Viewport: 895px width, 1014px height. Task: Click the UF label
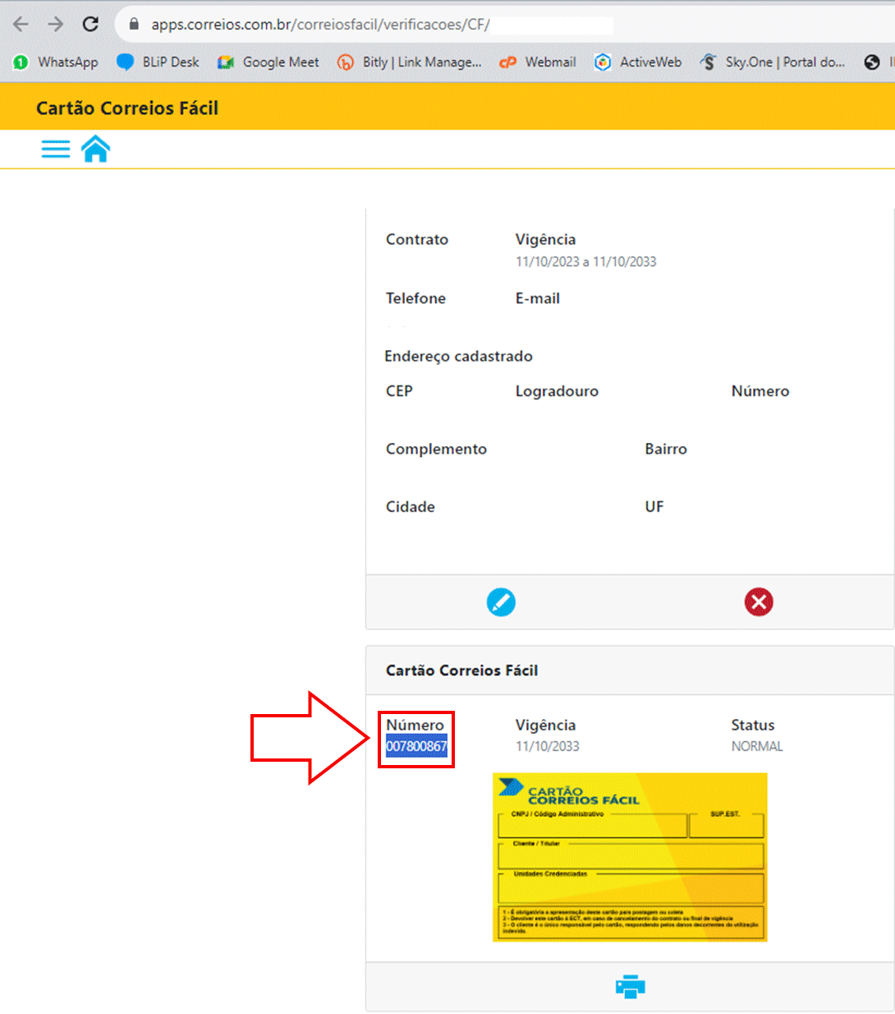654,506
